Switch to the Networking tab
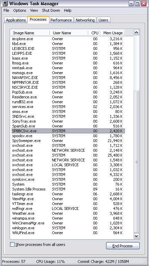Image resolution: width=149 pixels, height=266 pixels. 85,20
